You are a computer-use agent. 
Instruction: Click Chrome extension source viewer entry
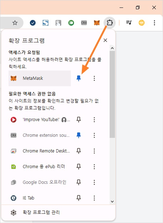pyautogui.click(x=40, y=135)
